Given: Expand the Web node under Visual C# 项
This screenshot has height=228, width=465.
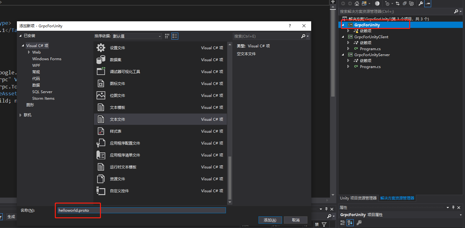Looking at the screenshot, I should click(29, 52).
